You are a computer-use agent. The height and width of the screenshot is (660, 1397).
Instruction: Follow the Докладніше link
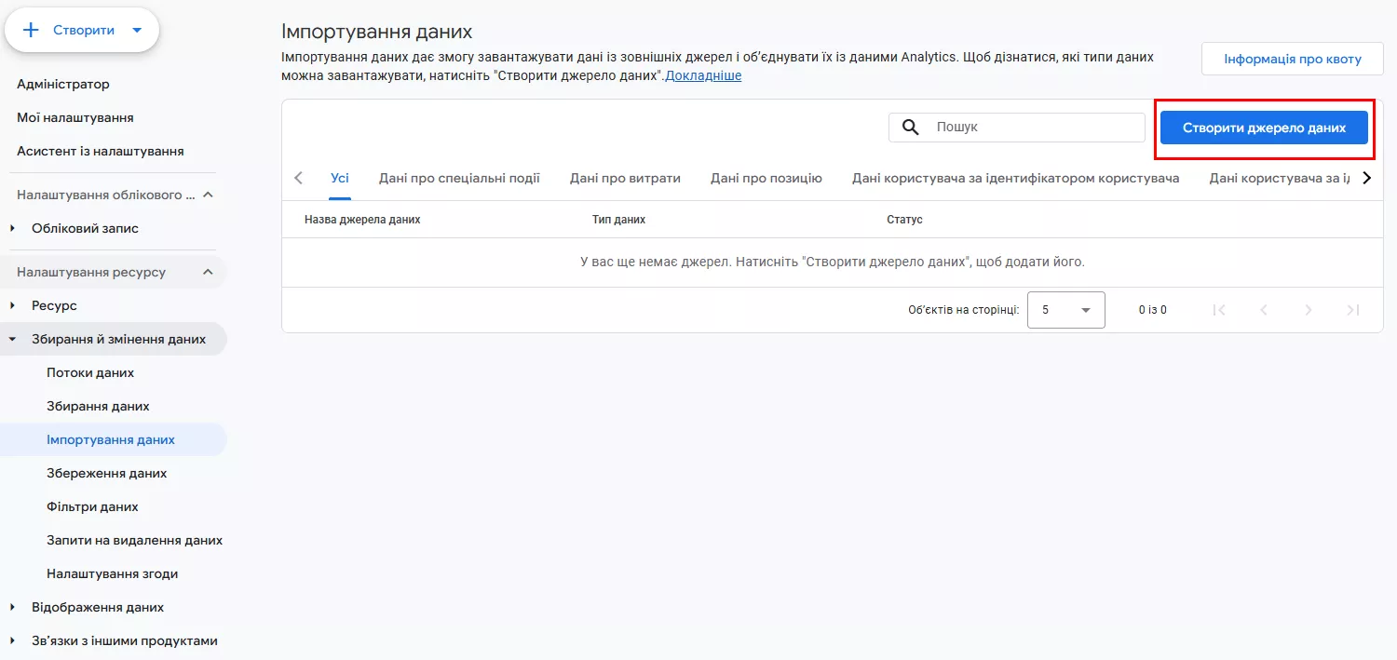tap(703, 75)
